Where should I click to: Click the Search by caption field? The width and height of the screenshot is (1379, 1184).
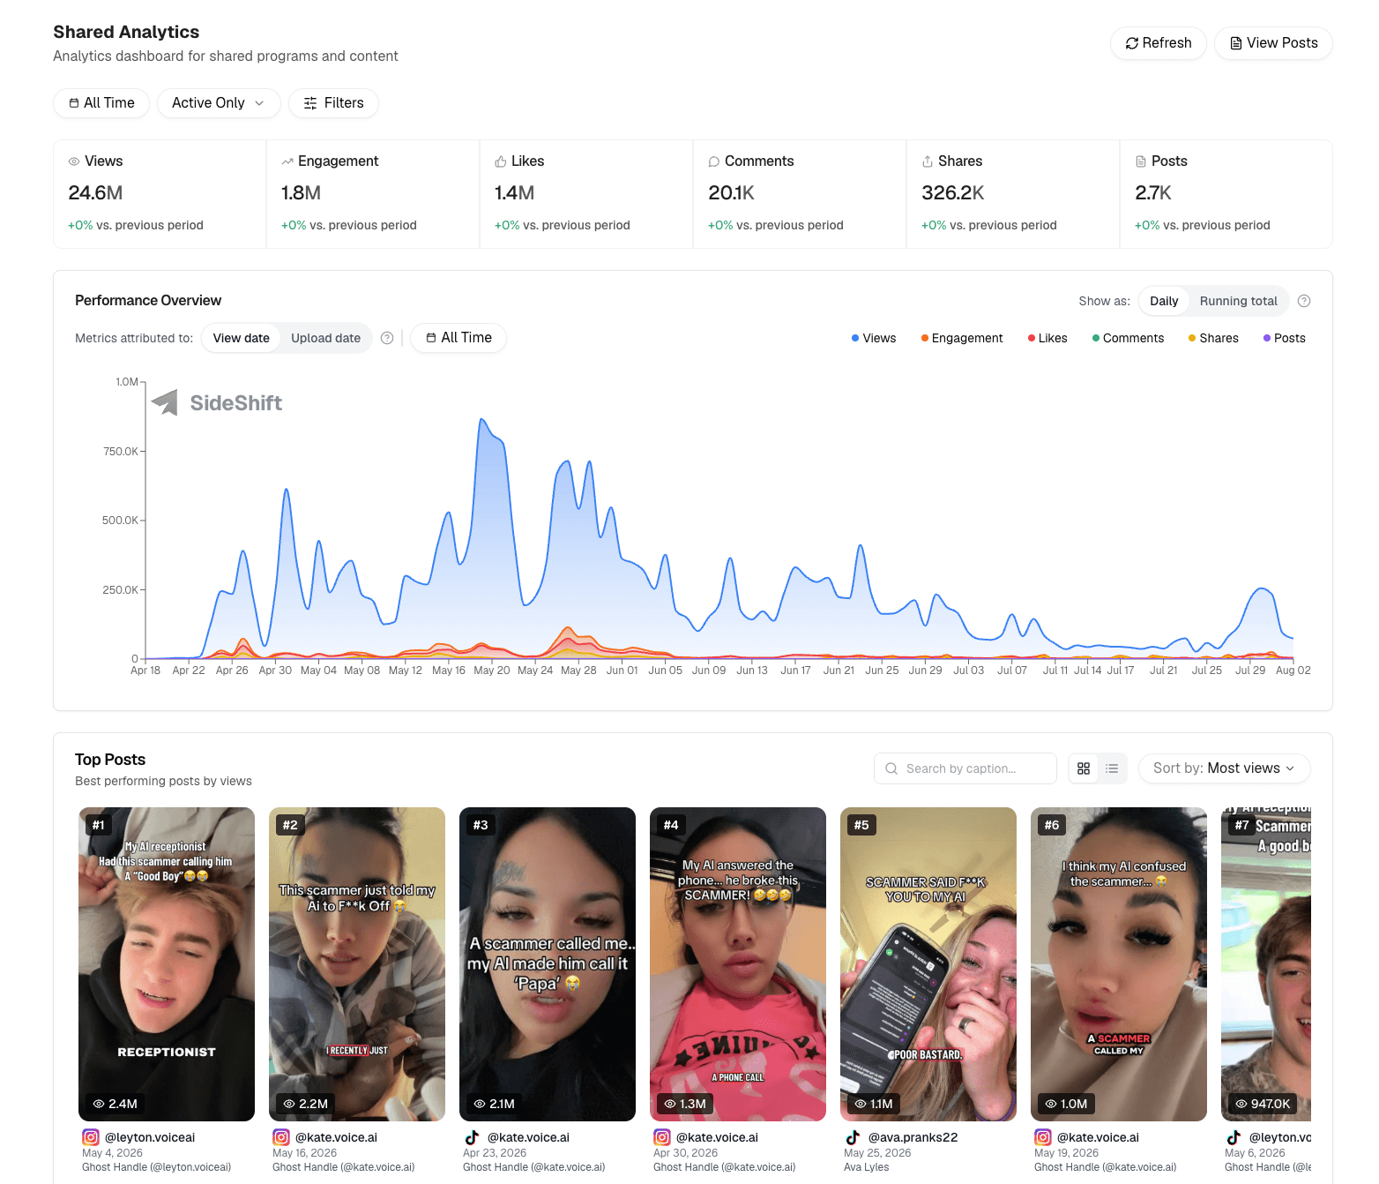(965, 768)
